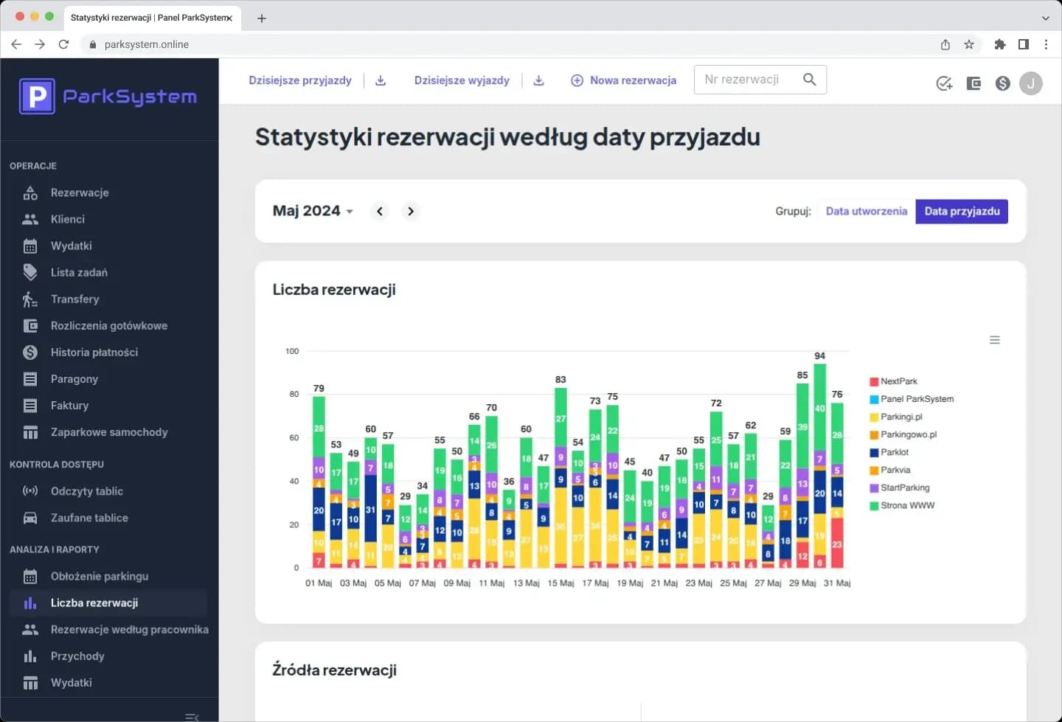1062x722 pixels.
Task: Toggle StartParking legend series
Action: (x=900, y=488)
